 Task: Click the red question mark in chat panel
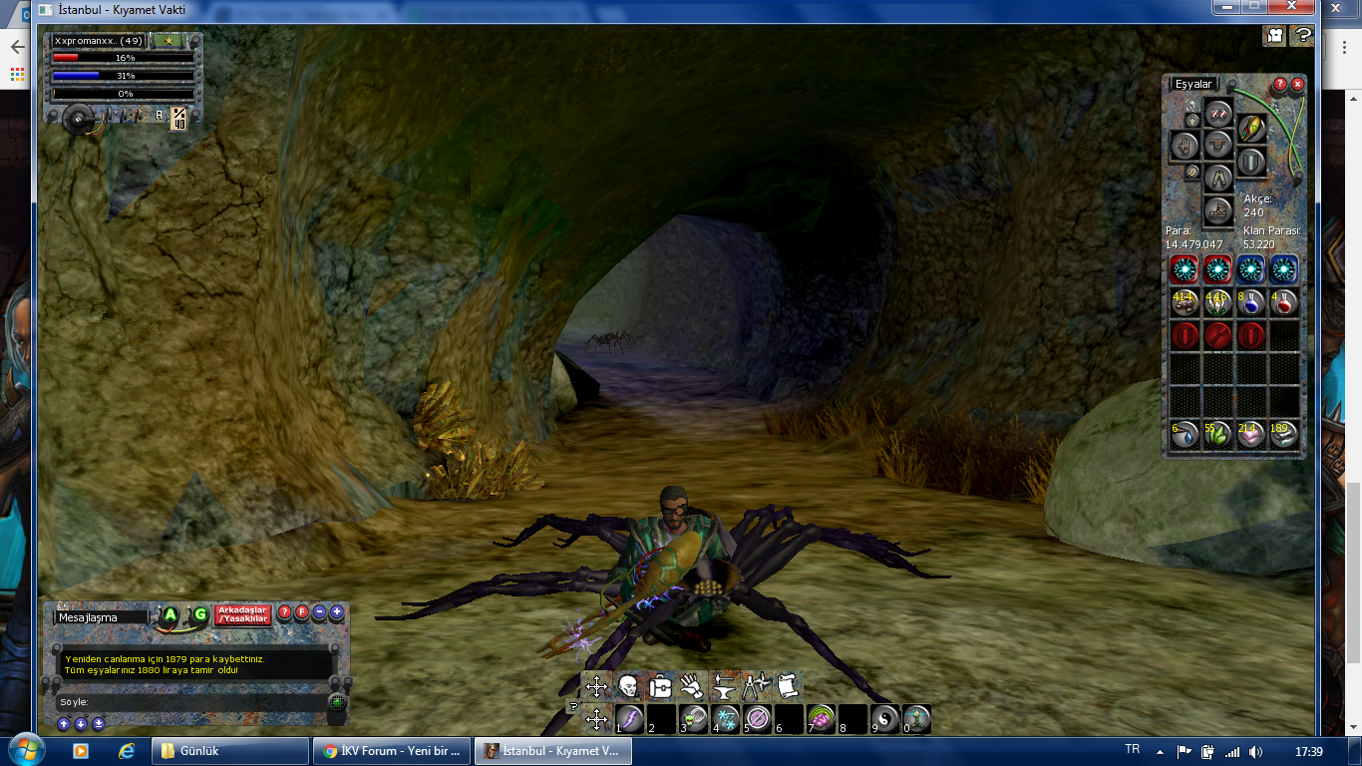pos(284,612)
